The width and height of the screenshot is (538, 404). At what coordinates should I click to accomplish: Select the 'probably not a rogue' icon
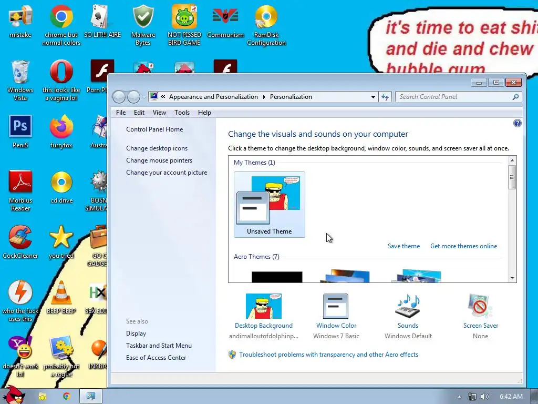point(61,357)
